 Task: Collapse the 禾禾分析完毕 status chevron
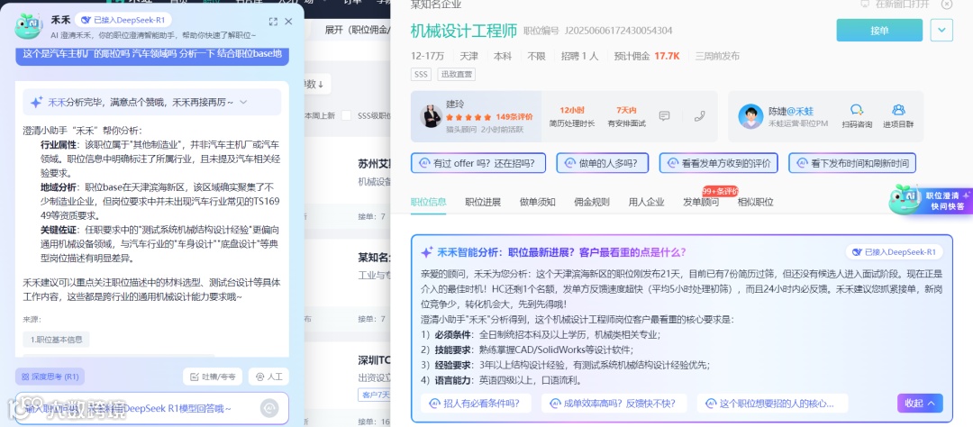point(244,102)
